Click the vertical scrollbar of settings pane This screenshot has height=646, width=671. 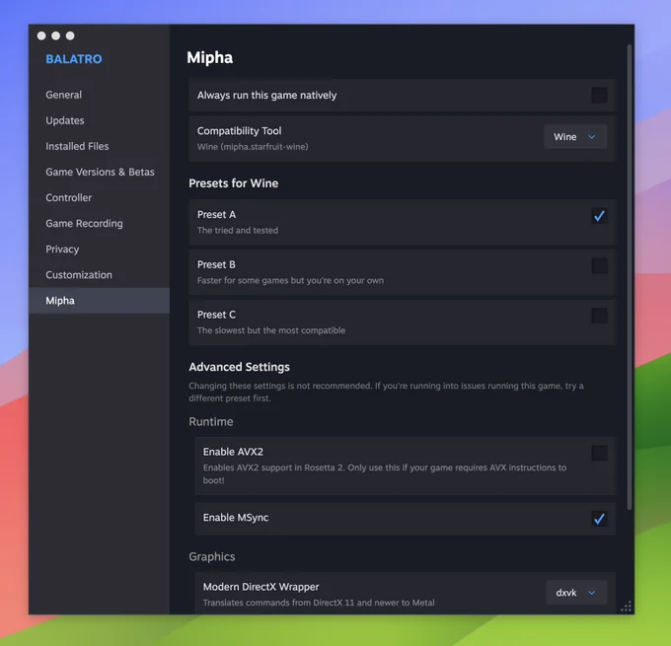pyautogui.click(x=630, y=277)
